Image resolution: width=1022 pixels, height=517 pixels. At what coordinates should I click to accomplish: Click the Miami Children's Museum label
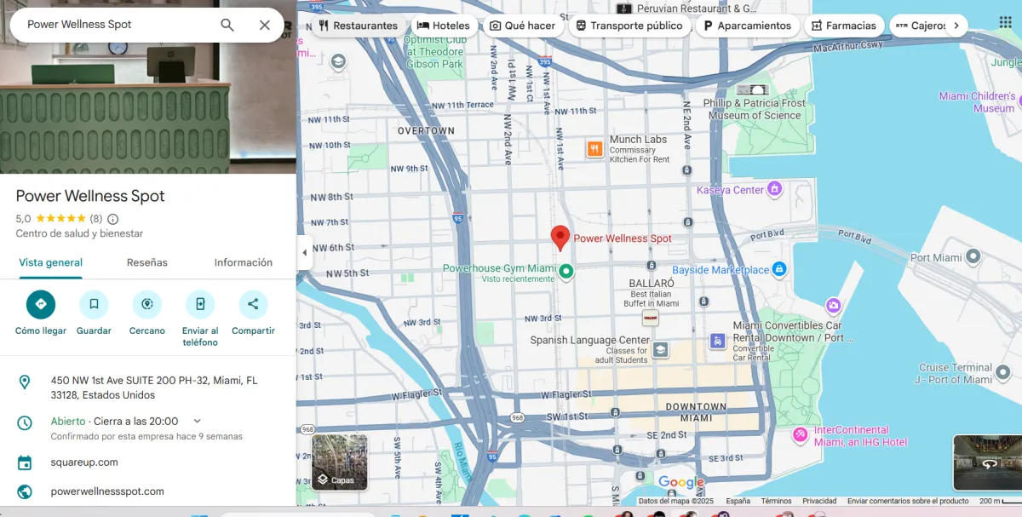(x=978, y=102)
